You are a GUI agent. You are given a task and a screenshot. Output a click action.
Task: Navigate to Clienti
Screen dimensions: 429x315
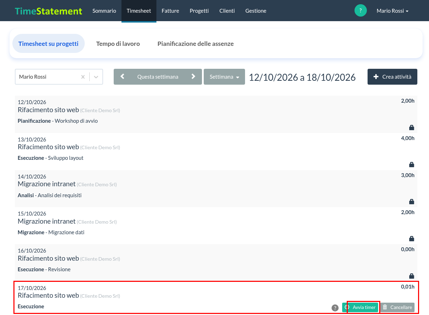pos(227,11)
